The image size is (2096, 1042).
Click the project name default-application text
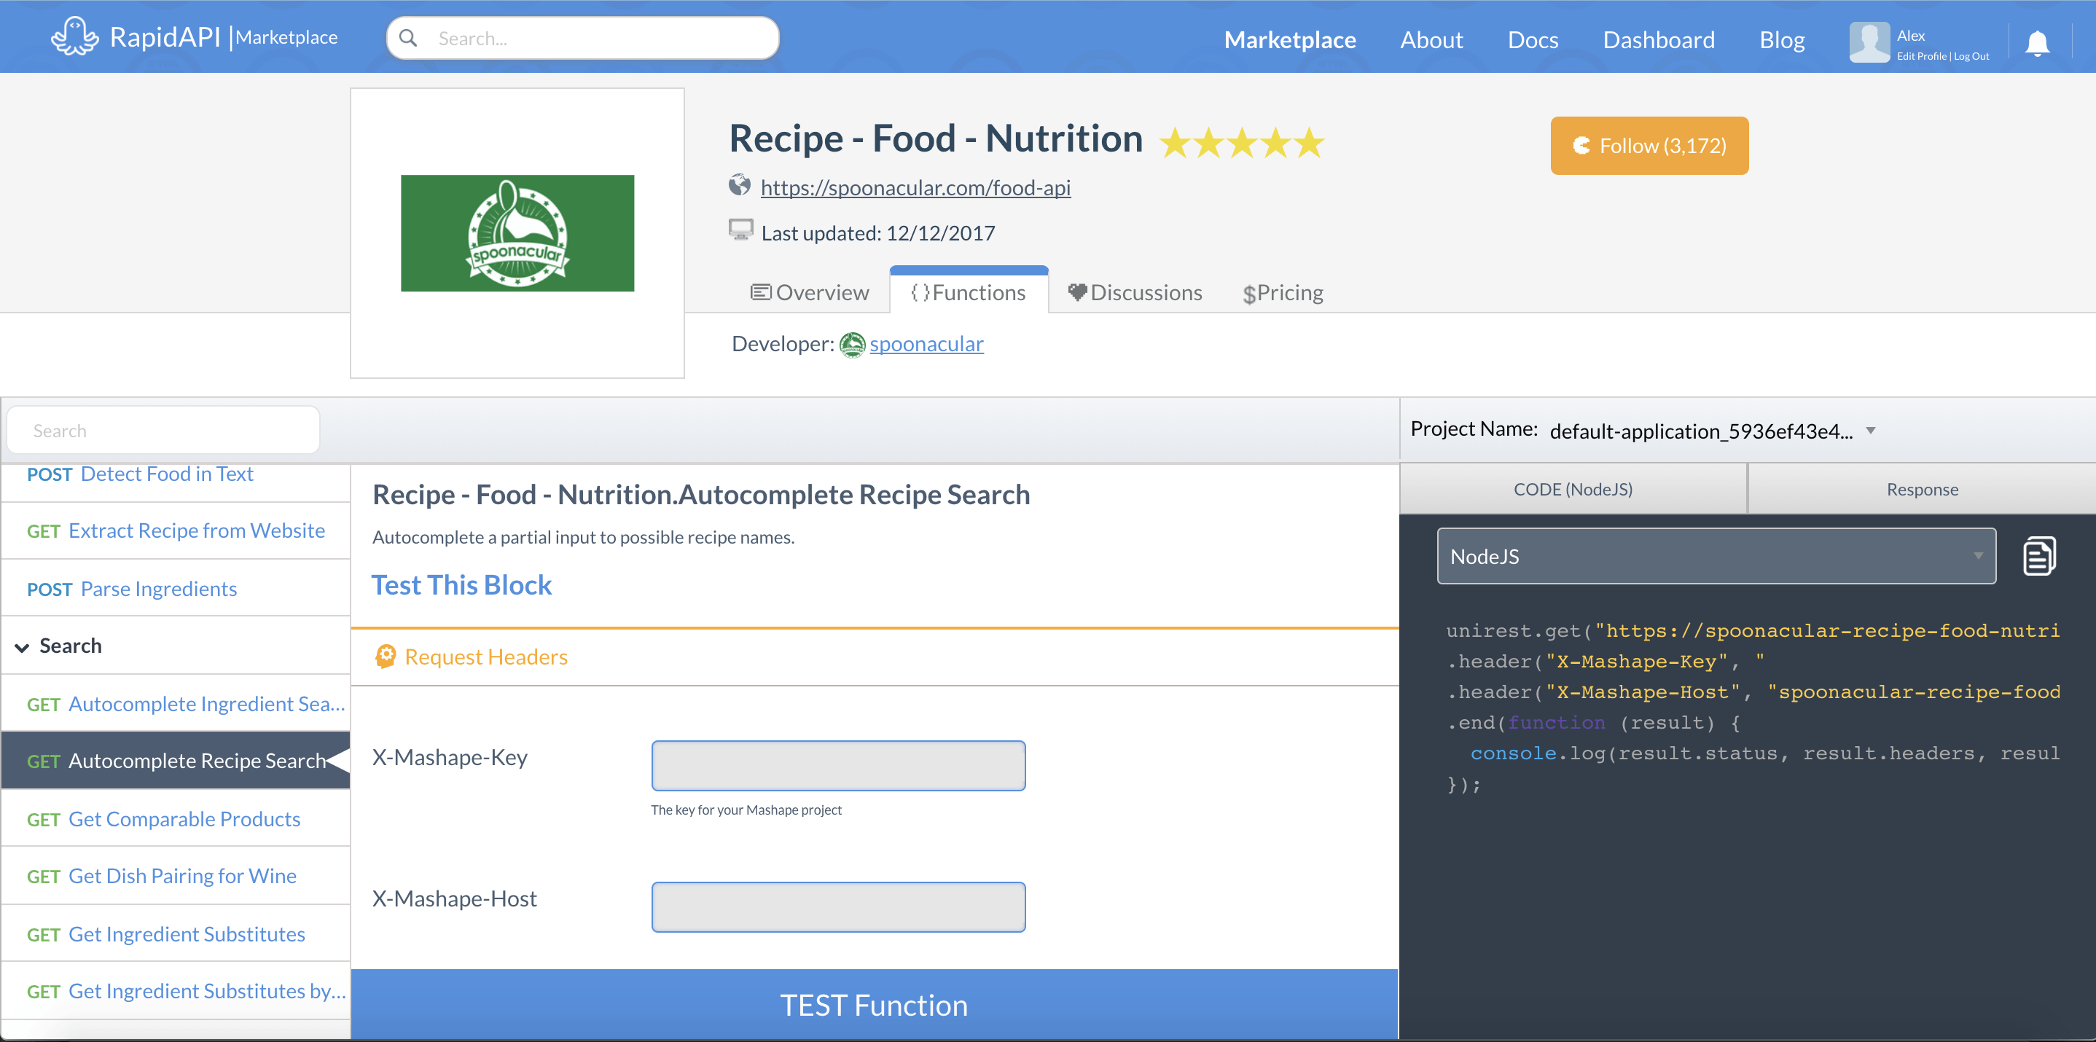(1700, 431)
